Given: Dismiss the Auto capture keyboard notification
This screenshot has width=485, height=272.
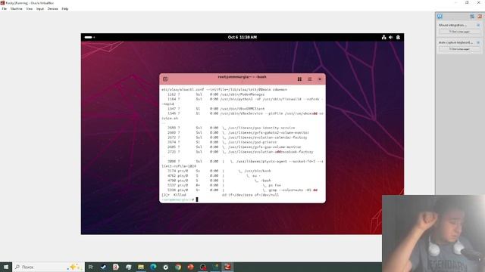Looking at the screenshot, I should (x=478, y=42).
